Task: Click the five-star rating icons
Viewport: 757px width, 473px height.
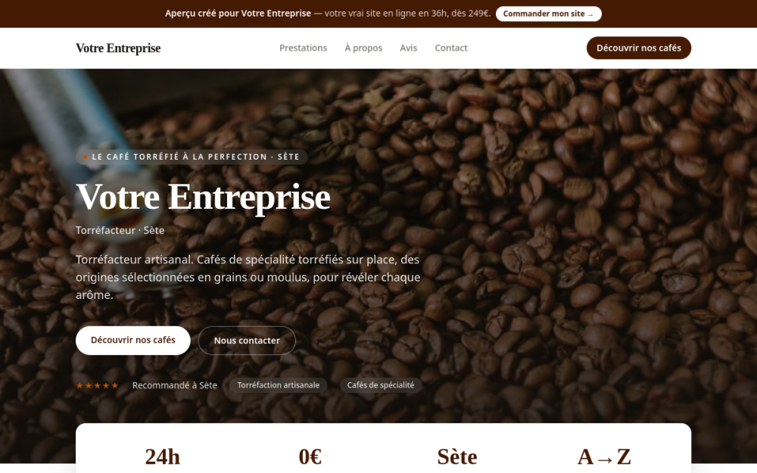Action: coord(97,385)
